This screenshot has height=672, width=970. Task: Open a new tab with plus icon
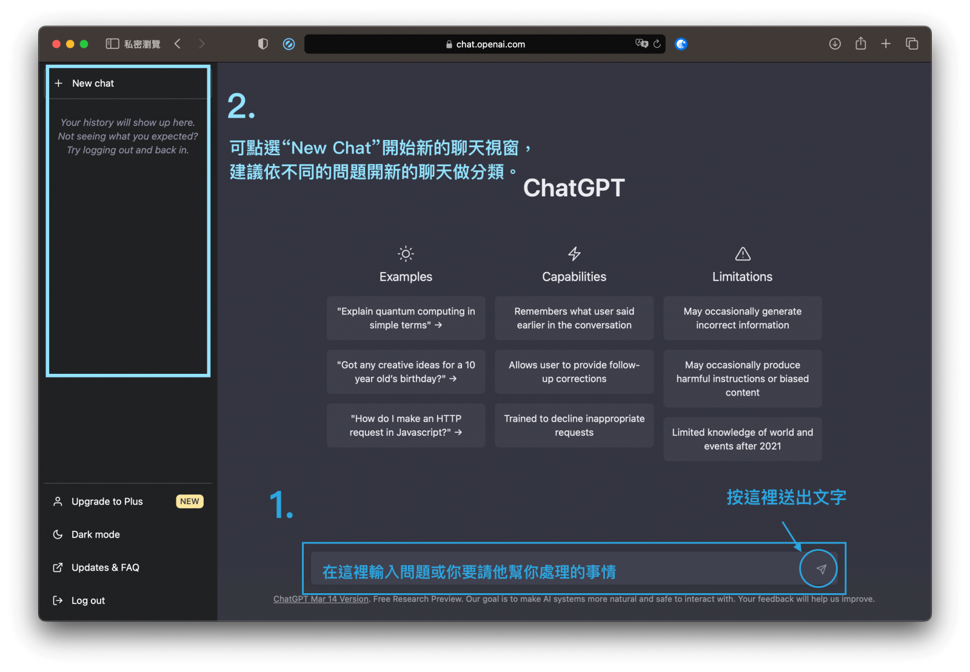click(886, 44)
